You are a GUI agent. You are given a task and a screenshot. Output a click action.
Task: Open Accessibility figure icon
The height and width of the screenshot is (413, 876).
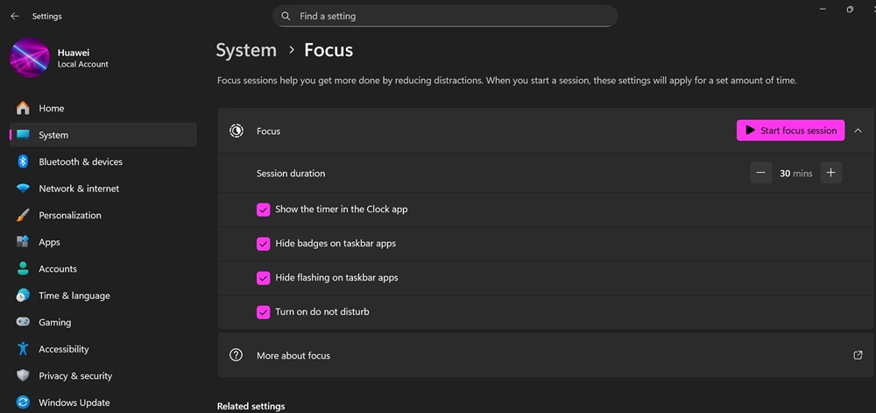(x=23, y=349)
